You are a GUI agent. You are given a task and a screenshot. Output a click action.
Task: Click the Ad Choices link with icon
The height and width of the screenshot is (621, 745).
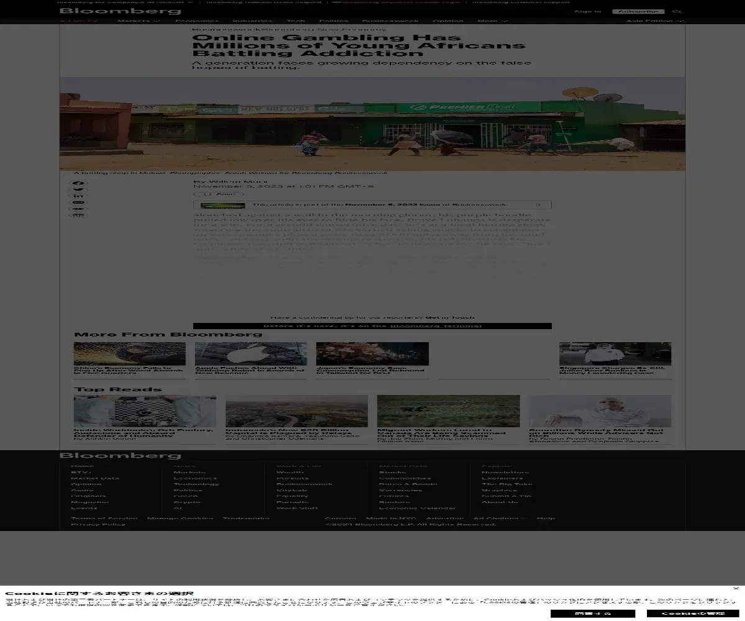500,519
